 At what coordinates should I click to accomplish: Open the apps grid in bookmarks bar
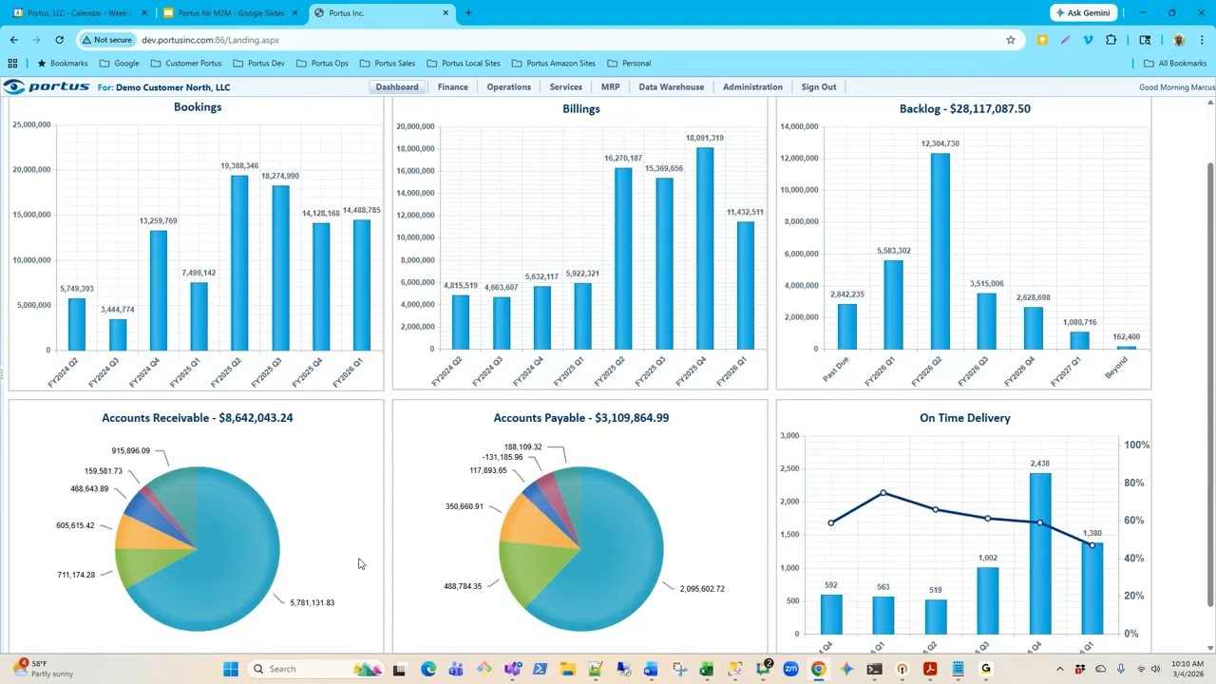coord(12,64)
